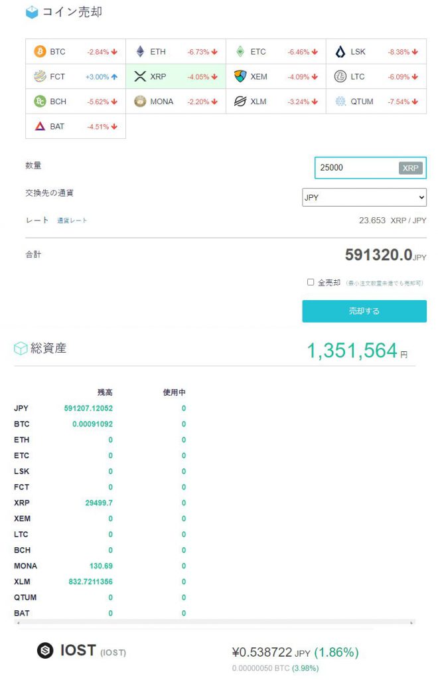This screenshot has width=438, height=680.
Task: Pick the ETC coin icon
Action: pos(240,51)
